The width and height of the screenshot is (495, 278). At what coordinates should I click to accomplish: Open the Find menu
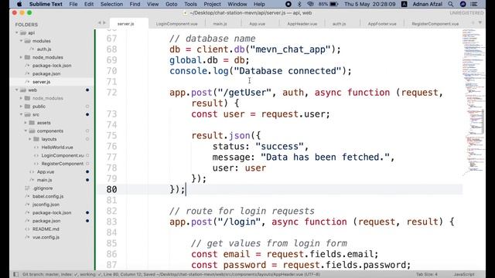[135, 4]
